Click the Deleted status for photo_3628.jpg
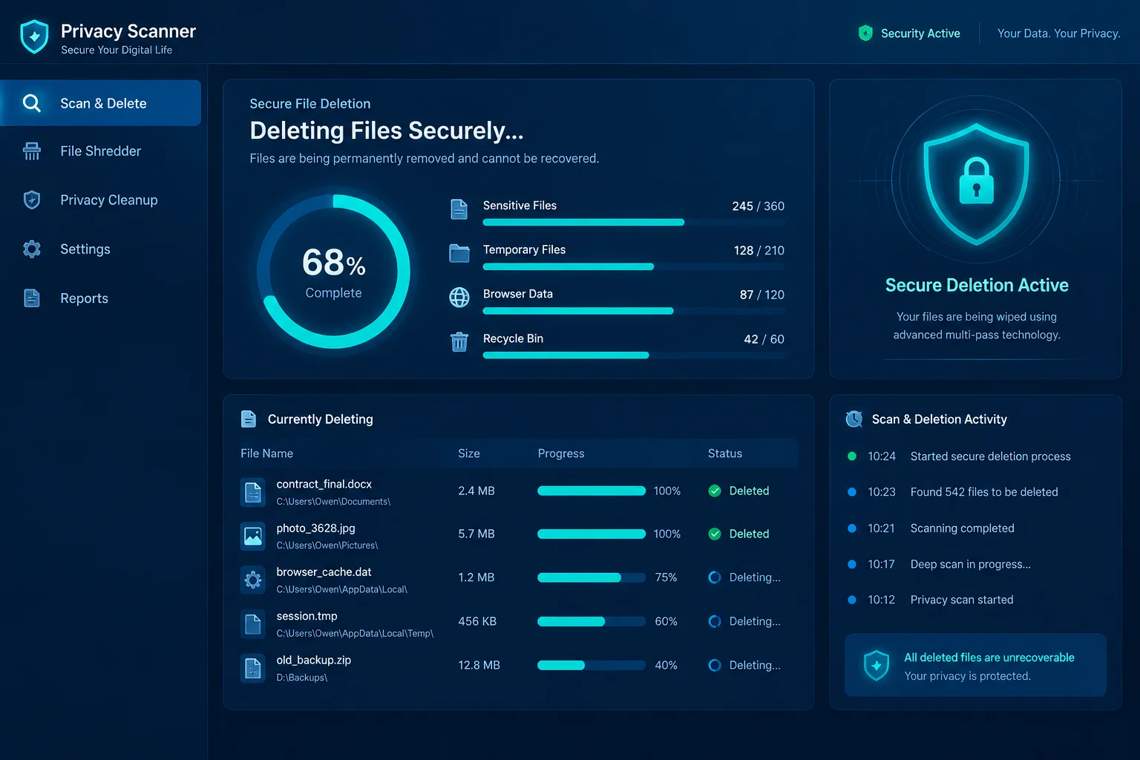1140x760 pixels. (739, 534)
